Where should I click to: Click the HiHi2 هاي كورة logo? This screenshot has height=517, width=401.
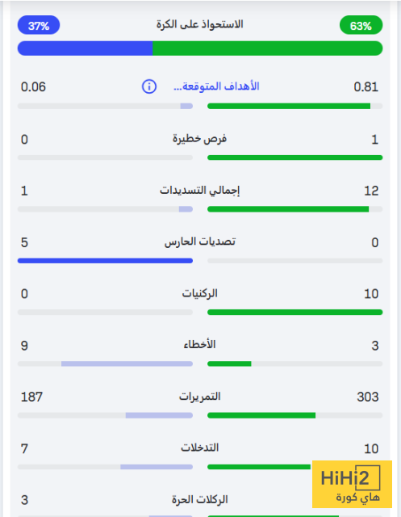point(352,484)
